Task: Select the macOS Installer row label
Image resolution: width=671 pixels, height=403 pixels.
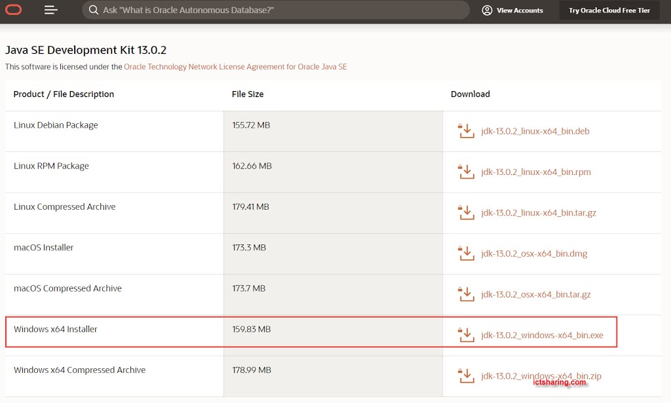Action: tap(44, 248)
